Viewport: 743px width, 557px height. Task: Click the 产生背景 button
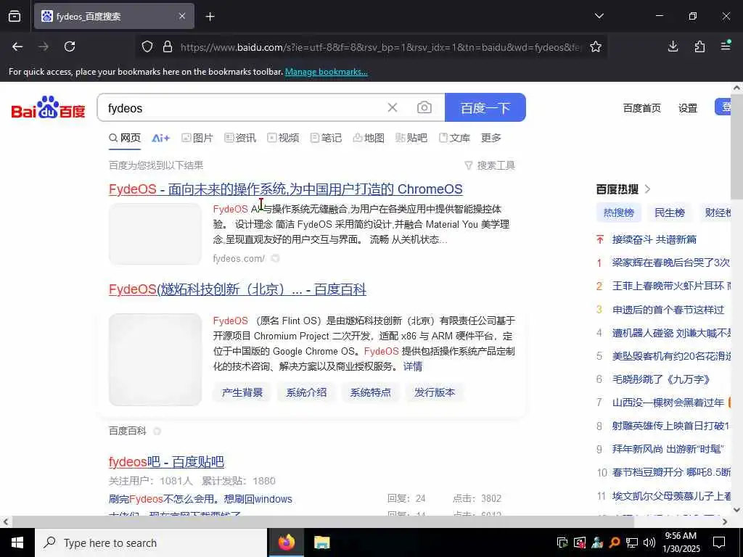click(x=242, y=392)
